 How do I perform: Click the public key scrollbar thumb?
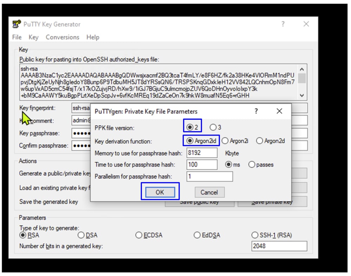(302, 78)
